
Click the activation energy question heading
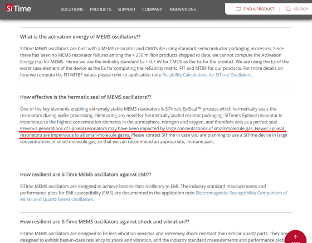[x=80, y=37]
